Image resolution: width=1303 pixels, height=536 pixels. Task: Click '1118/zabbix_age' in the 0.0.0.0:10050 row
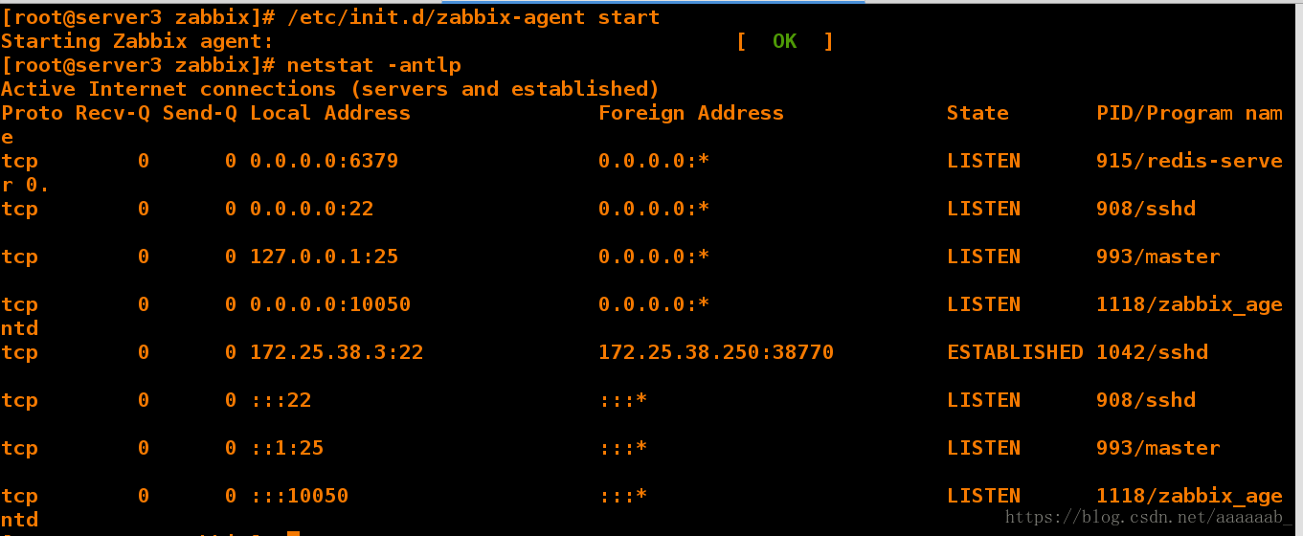tap(1189, 304)
